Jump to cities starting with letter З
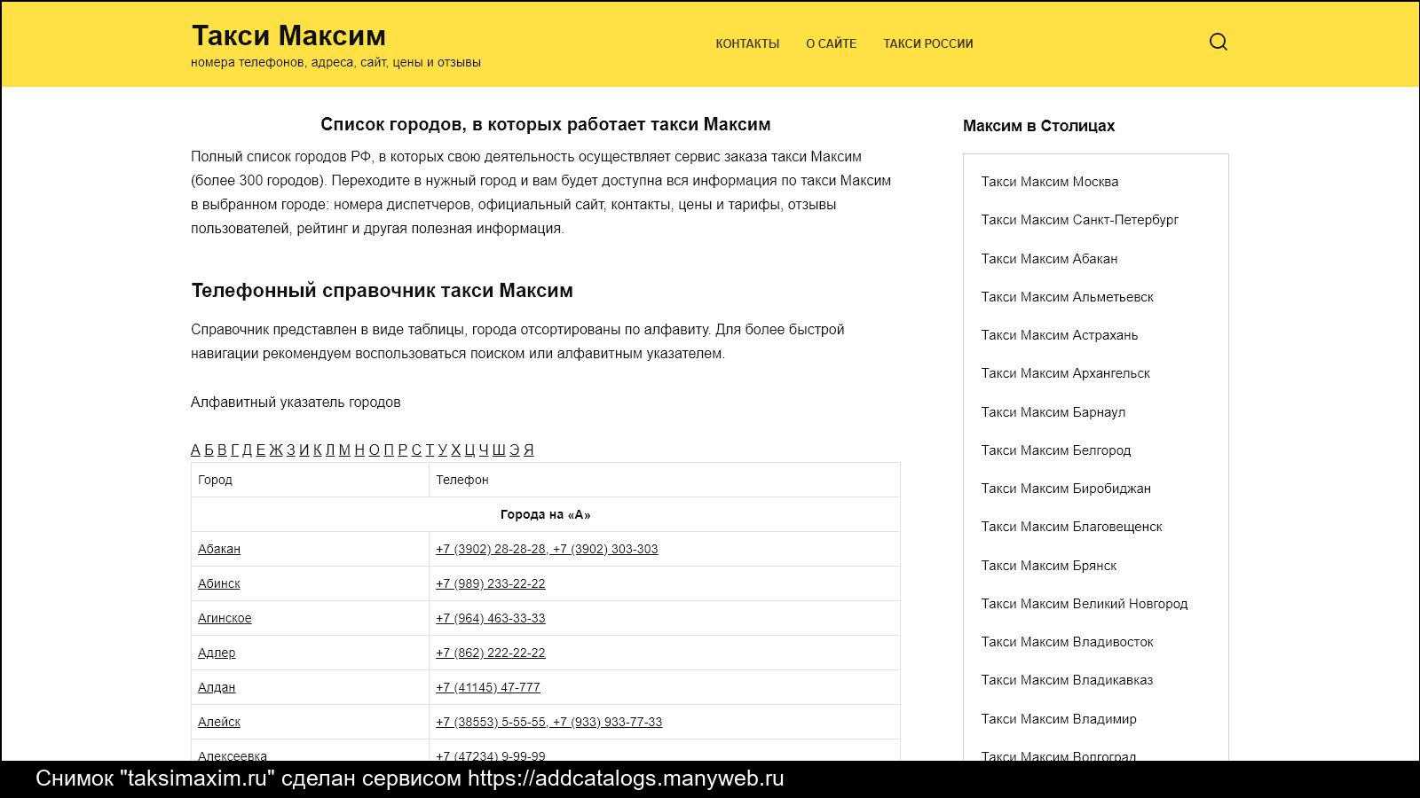 291,450
